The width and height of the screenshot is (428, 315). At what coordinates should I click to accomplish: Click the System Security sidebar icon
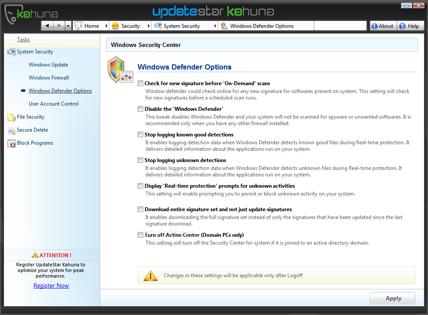tap(11, 52)
